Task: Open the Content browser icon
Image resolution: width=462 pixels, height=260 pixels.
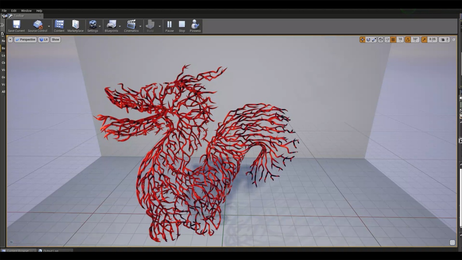Action: tap(59, 26)
